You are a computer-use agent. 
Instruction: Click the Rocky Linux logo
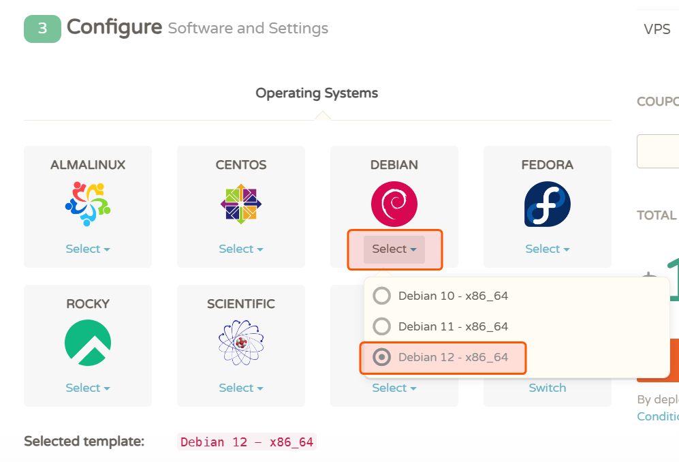(88, 343)
